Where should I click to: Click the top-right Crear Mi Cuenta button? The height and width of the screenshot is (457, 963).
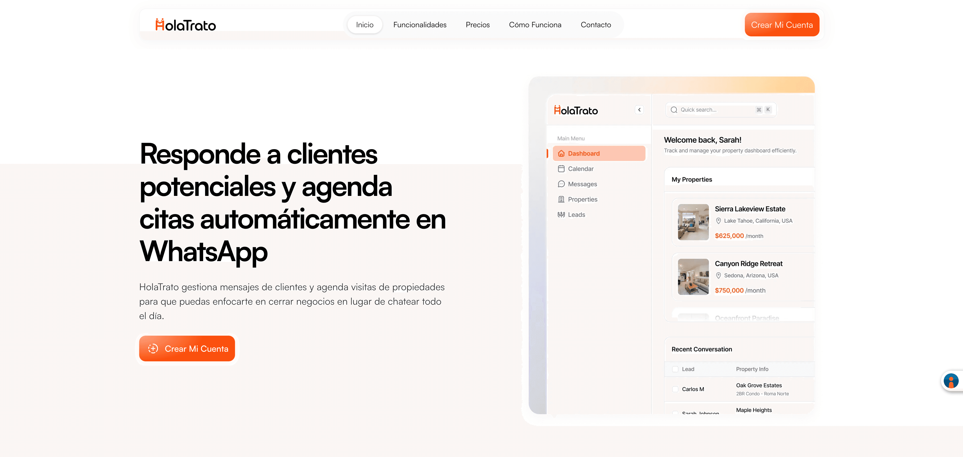click(782, 25)
